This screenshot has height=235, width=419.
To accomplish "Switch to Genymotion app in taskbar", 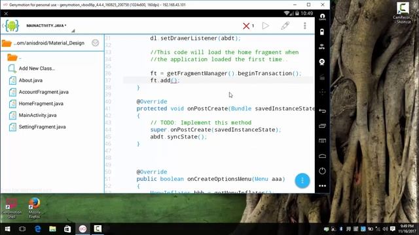I will (82, 229).
